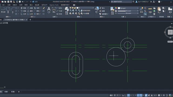Add a new drawing tab with plus
The image size is (173, 97).
[x=30, y=20]
